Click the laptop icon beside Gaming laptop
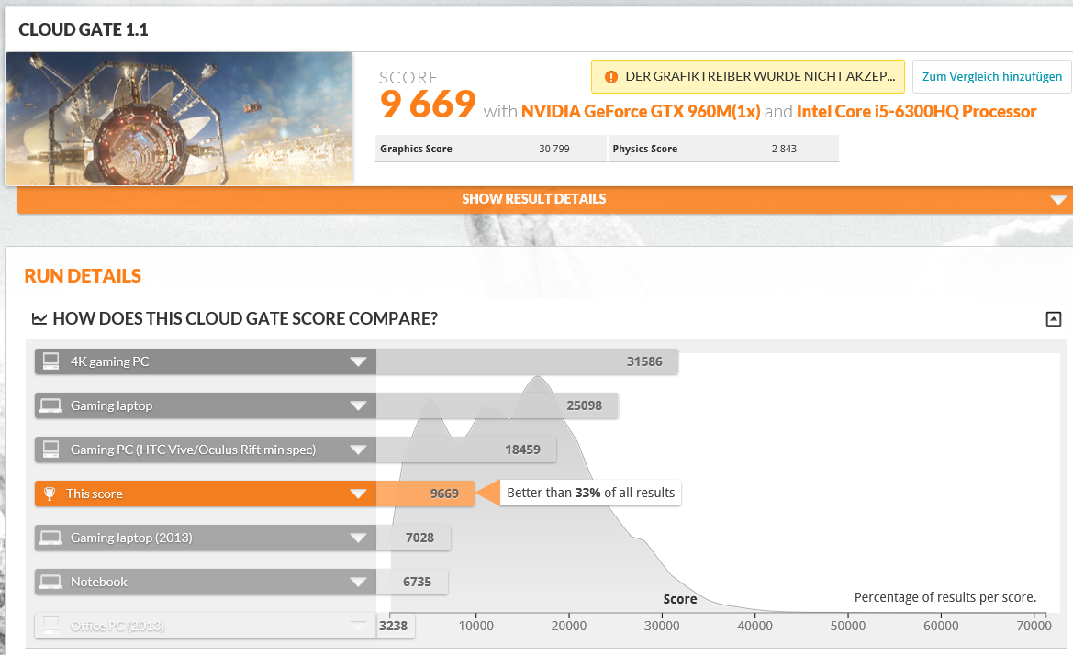Viewport: 1073px width, 655px height. 50,405
